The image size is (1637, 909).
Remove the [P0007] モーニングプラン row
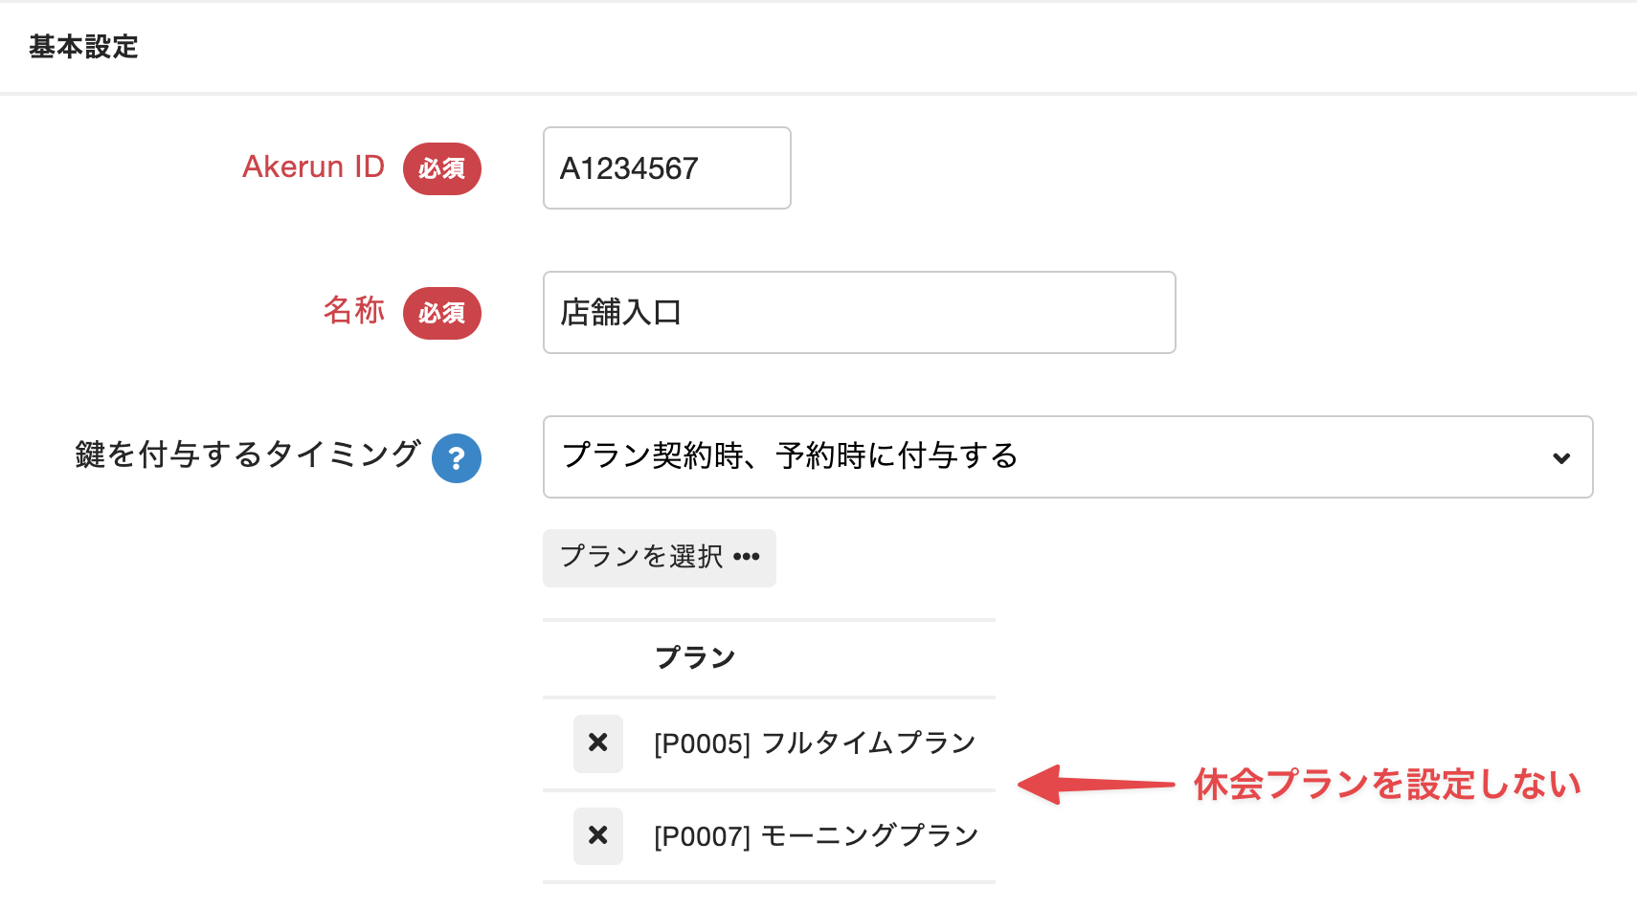coord(598,836)
